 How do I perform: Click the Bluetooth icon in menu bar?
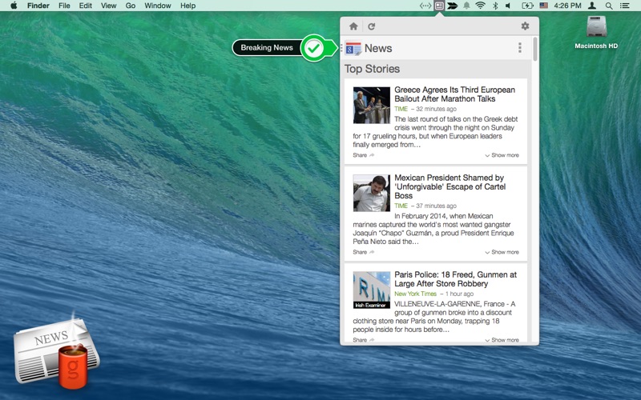(495, 6)
